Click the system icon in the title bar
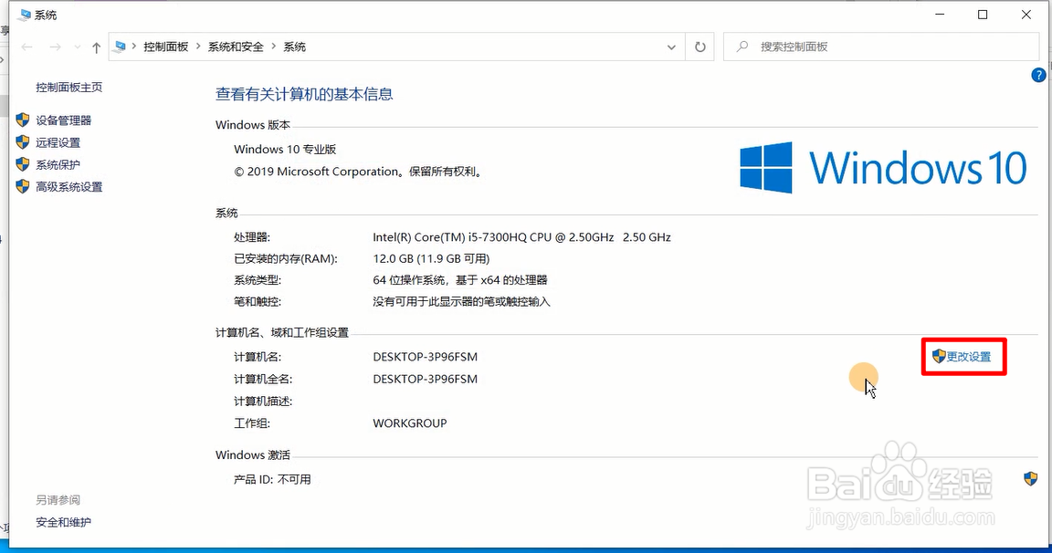Image resolution: width=1052 pixels, height=553 pixels. (24, 15)
